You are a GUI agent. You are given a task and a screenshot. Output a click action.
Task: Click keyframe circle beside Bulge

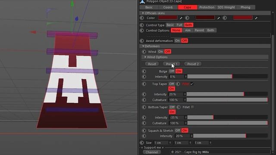(144, 71)
